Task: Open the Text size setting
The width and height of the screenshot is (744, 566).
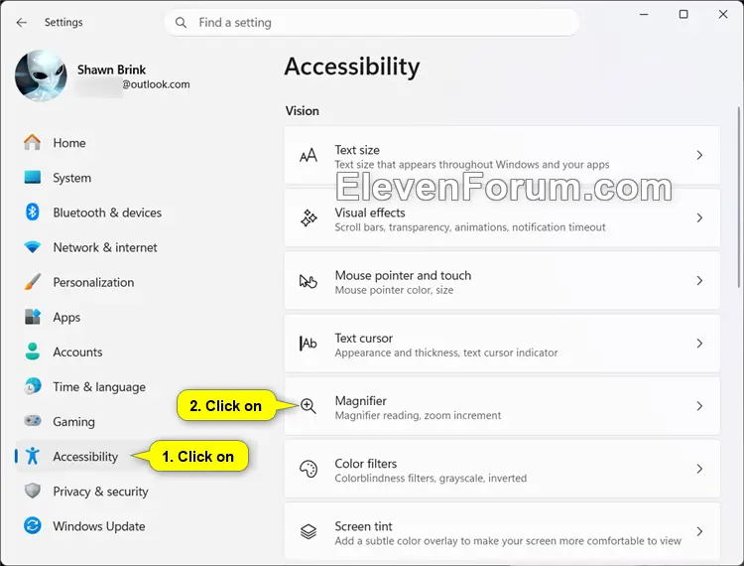Action: coord(502,155)
